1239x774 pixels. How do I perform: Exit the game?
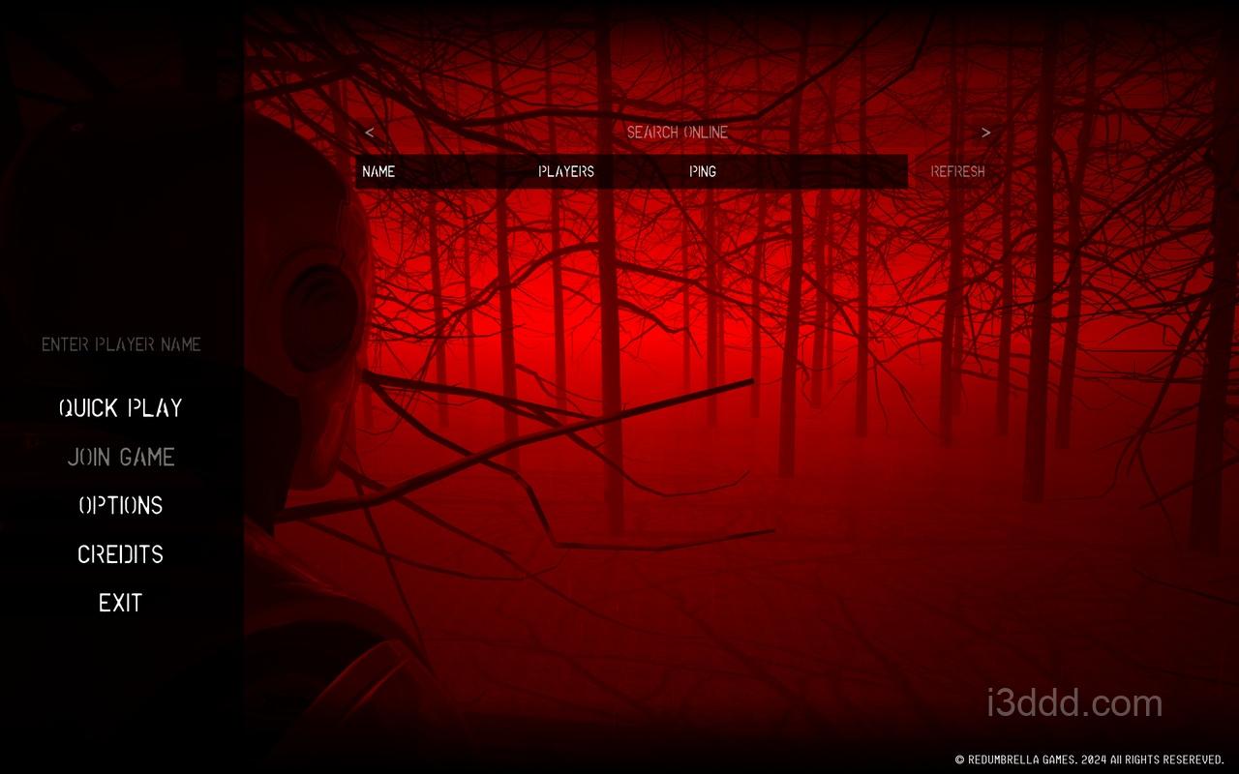[x=121, y=603]
